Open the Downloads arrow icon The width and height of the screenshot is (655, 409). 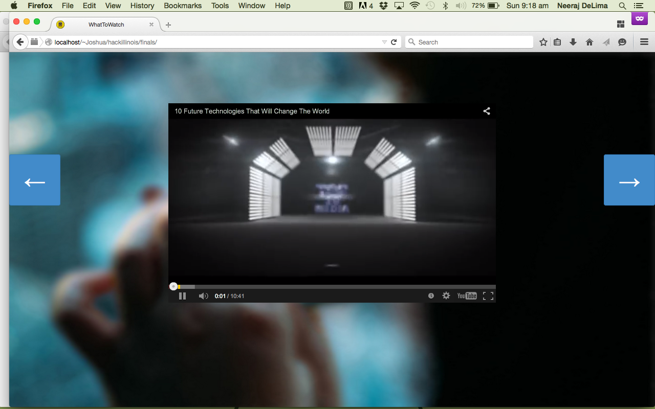click(573, 42)
